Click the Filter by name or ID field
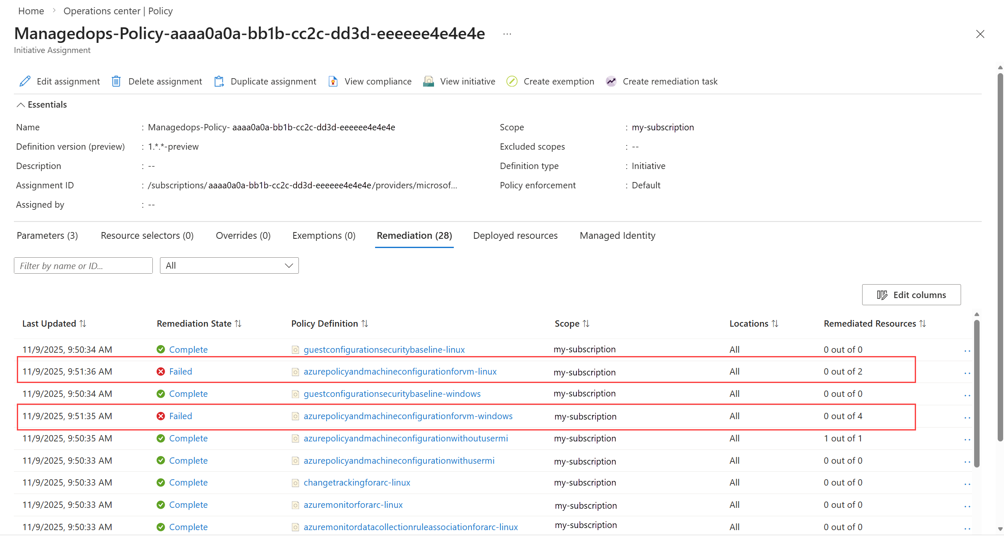 pos(83,266)
